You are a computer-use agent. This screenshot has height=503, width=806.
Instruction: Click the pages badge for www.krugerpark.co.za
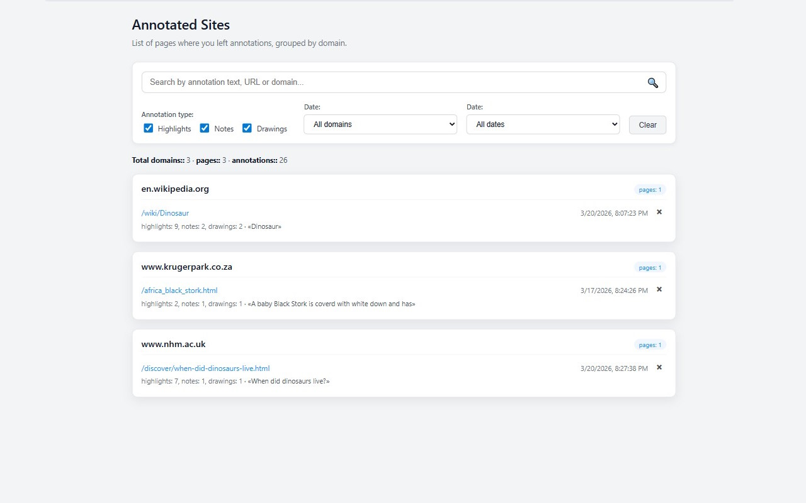point(650,267)
